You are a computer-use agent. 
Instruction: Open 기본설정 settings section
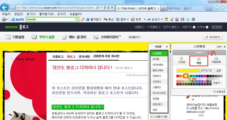pos(15,37)
